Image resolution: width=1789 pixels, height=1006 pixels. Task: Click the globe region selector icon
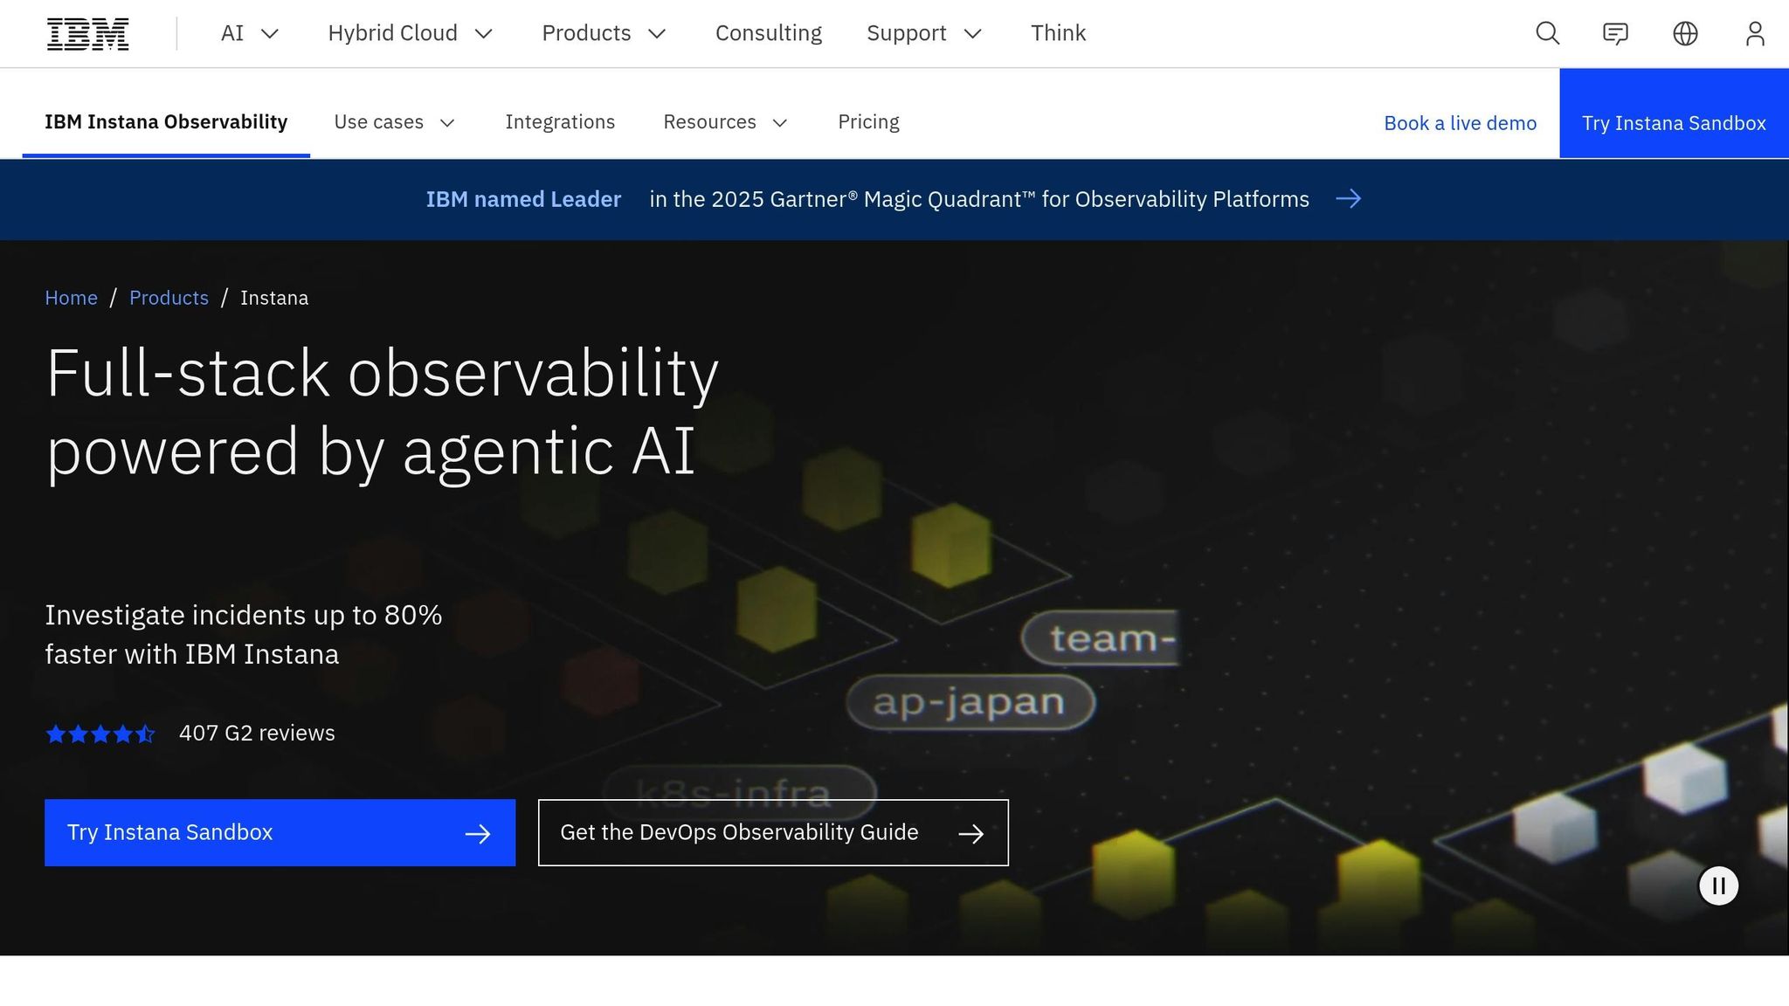(1685, 34)
